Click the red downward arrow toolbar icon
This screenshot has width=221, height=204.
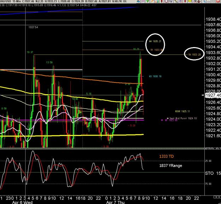point(185,1)
